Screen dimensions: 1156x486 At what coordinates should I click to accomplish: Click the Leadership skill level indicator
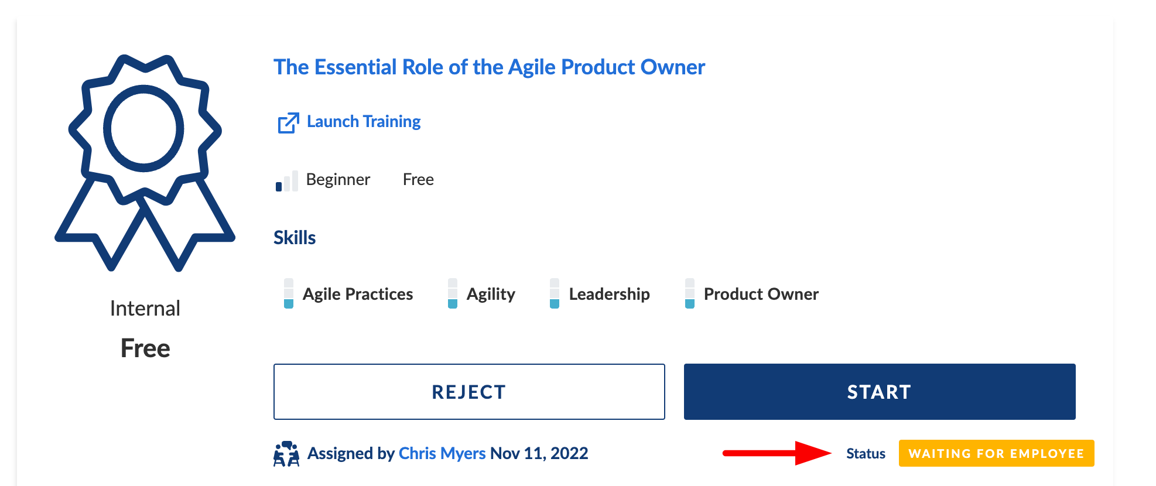pos(555,293)
